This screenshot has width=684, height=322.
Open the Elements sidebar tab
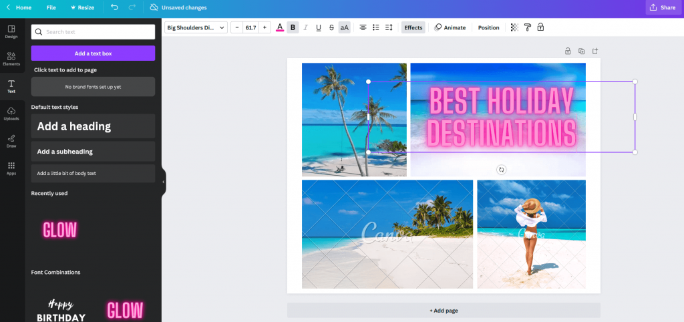(x=11, y=59)
